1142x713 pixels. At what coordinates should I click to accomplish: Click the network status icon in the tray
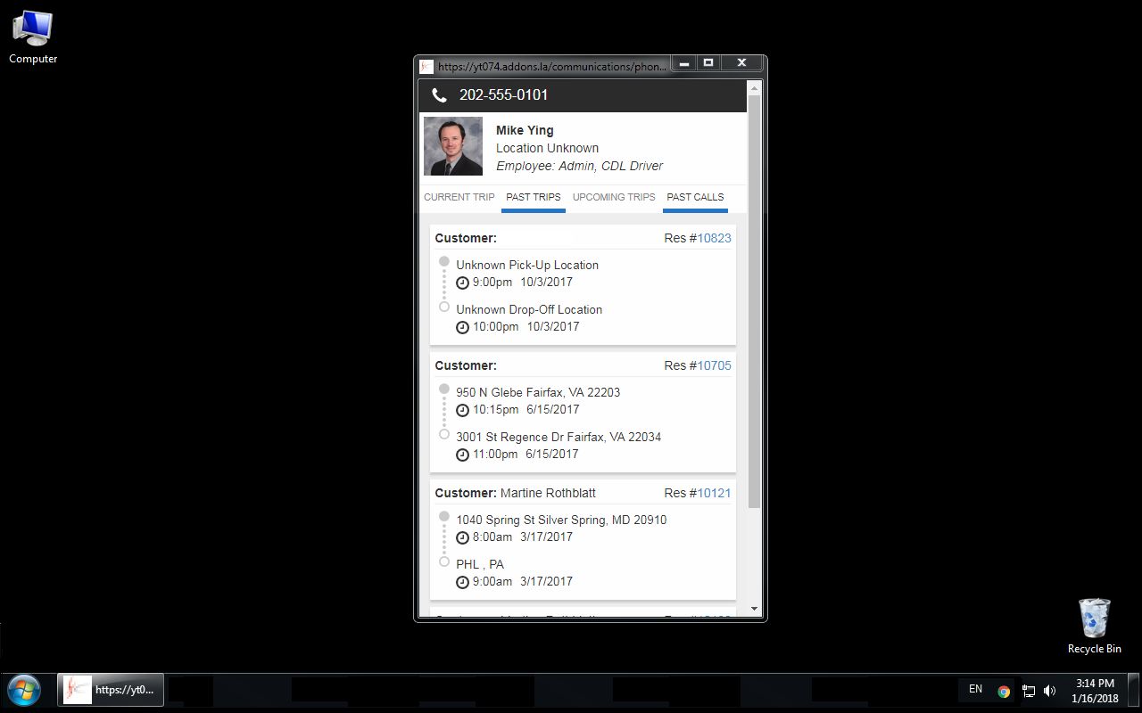pyautogui.click(x=1029, y=690)
